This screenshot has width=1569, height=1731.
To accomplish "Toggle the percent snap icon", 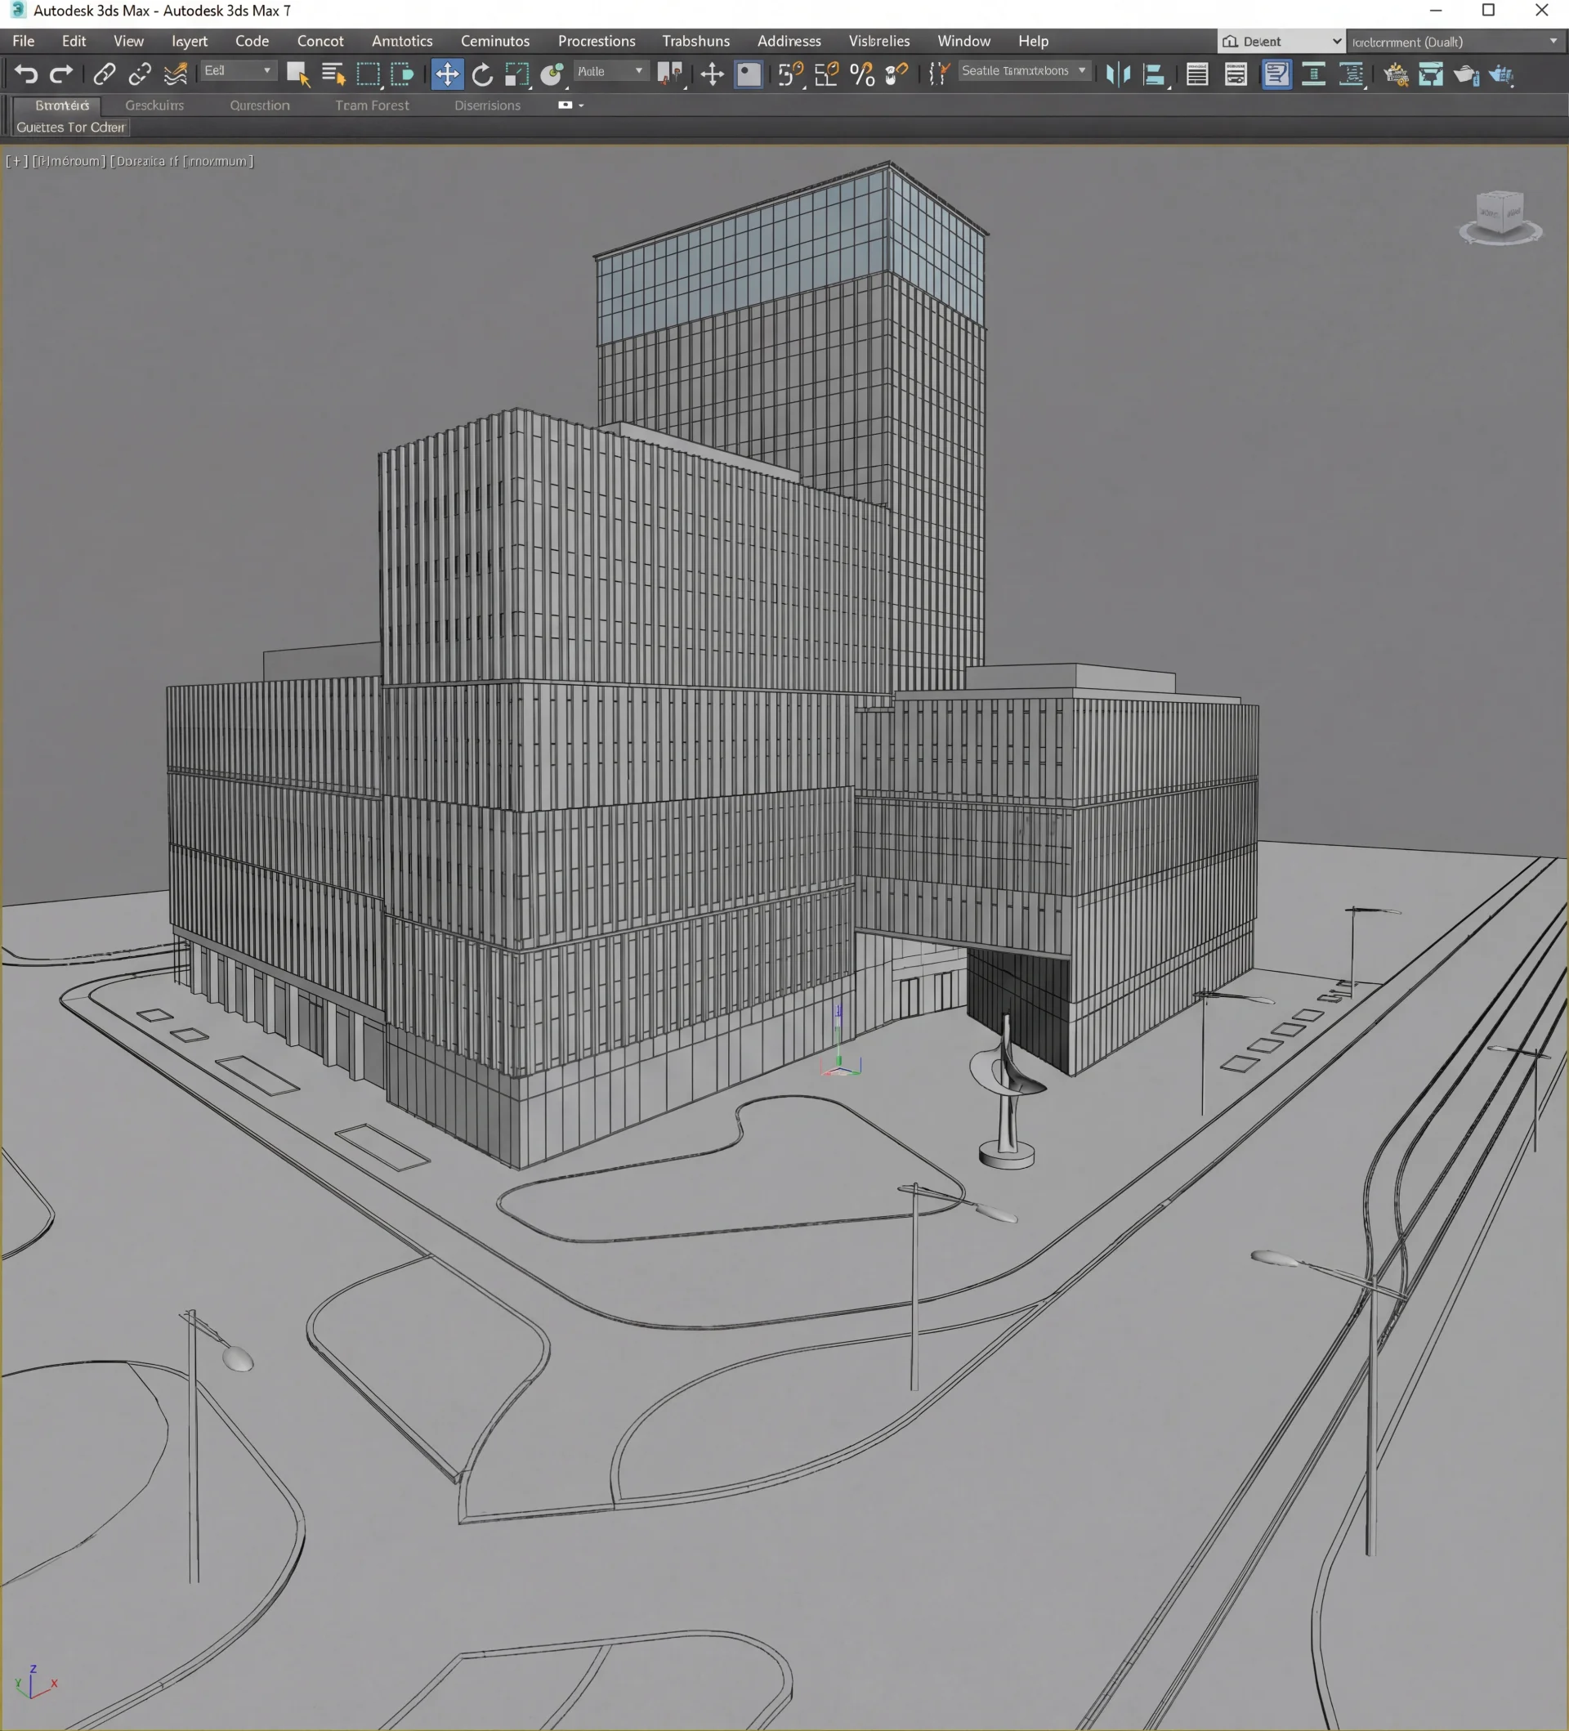I will point(862,74).
